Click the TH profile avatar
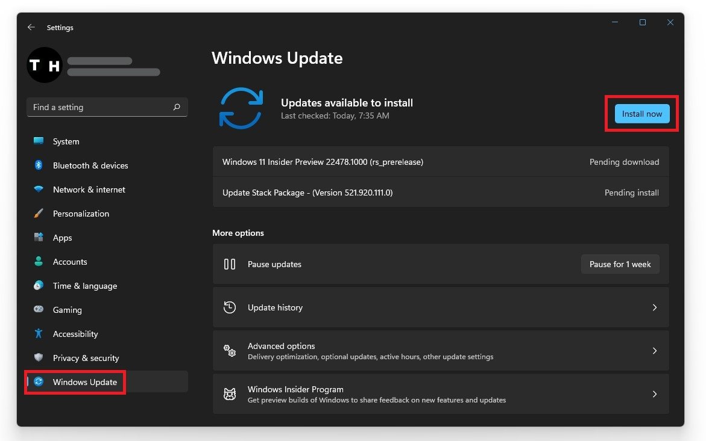The height and width of the screenshot is (441, 706). (44, 65)
